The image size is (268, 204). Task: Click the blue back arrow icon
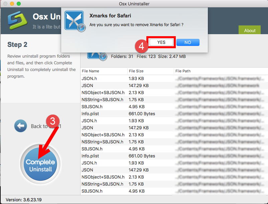coord(20,126)
